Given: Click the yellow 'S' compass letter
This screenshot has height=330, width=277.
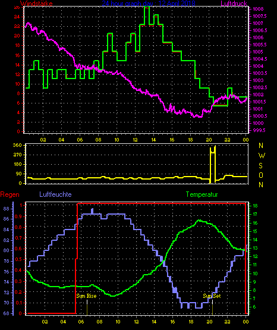Looking at the screenshot, I should pos(261,166).
